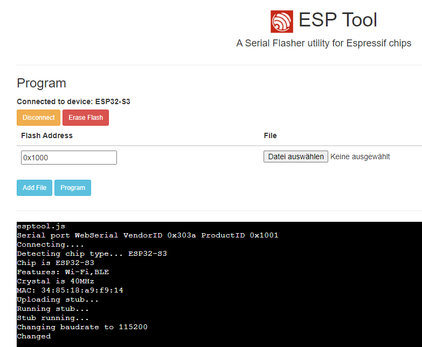Click the 'Crystal is 40MHz' console line
The height and width of the screenshot is (347, 422).
coord(56,281)
